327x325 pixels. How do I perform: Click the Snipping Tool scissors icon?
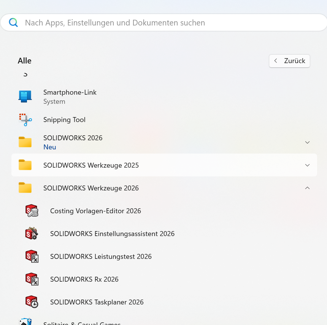pyautogui.click(x=25, y=120)
